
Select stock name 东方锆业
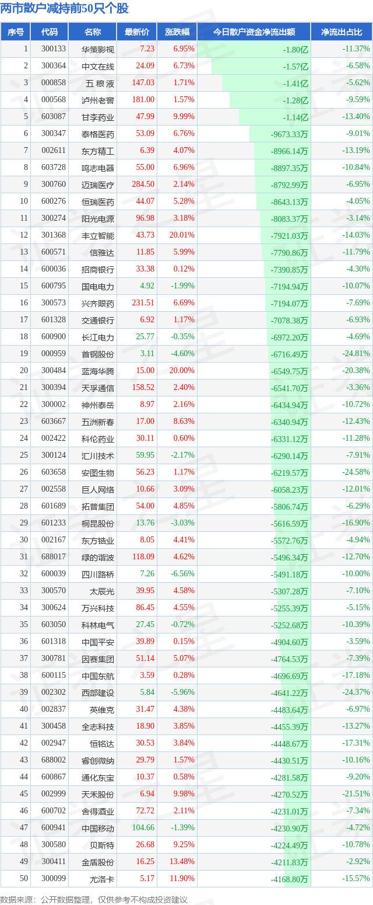click(98, 541)
